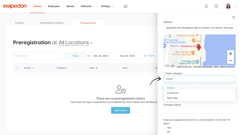Click the Tauranga Art Gallery map marker
This screenshot has width=241, height=135.
(197, 62)
